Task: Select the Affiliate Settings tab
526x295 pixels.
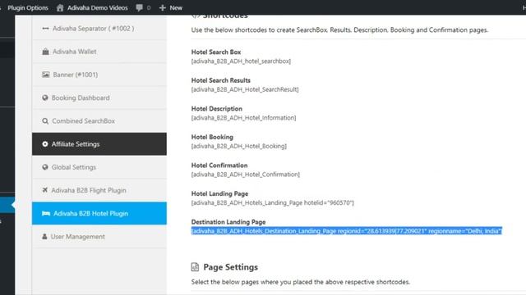Action: (99, 144)
